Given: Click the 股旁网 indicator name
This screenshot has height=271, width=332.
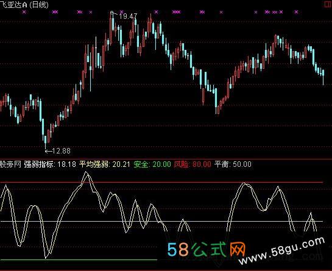Looking at the screenshot, I should (x=10, y=164).
